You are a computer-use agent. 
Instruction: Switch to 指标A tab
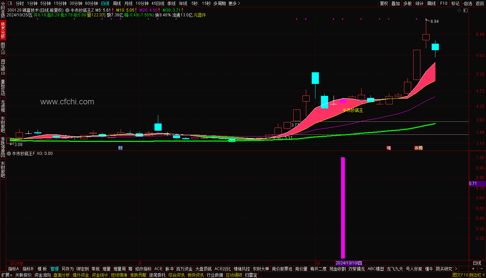click(x=14, y=269)
